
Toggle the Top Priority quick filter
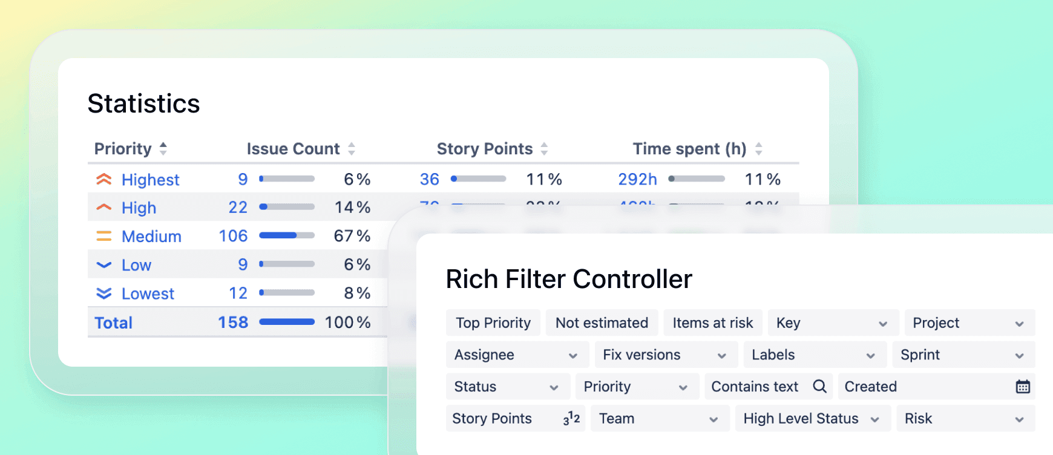coord(493,322)
